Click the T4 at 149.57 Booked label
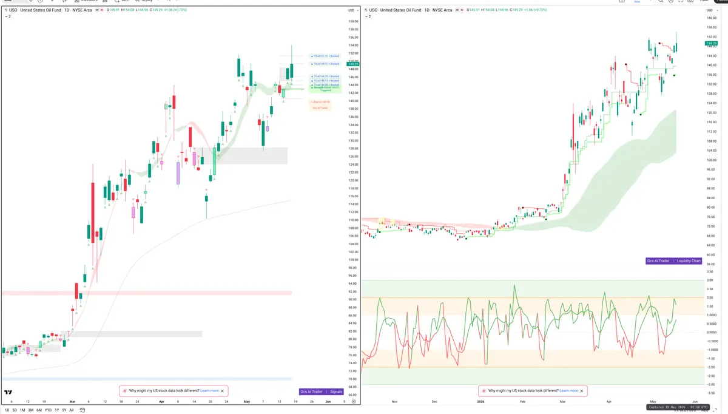Screen dimensions: 728x414 click(325, 64)
